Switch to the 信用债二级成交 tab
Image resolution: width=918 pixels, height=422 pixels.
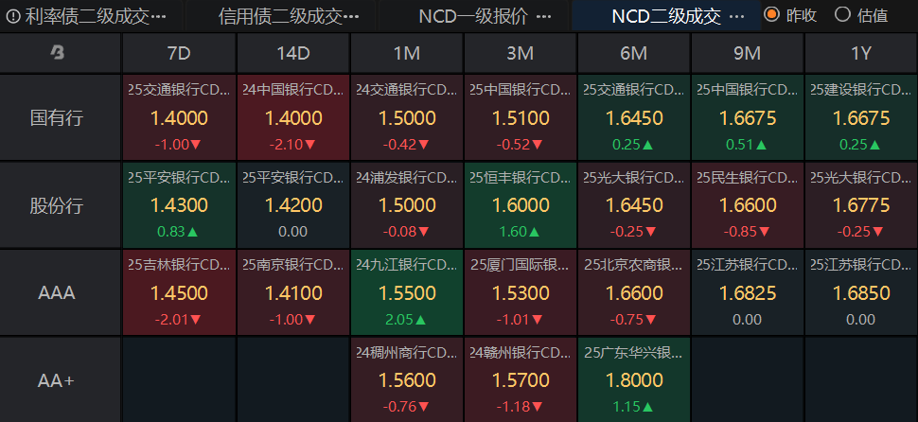coord(280,16)
